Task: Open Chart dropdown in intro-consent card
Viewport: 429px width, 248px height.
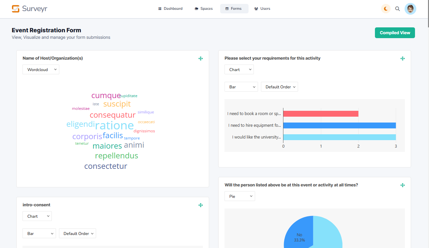Action: click(37, 216)
